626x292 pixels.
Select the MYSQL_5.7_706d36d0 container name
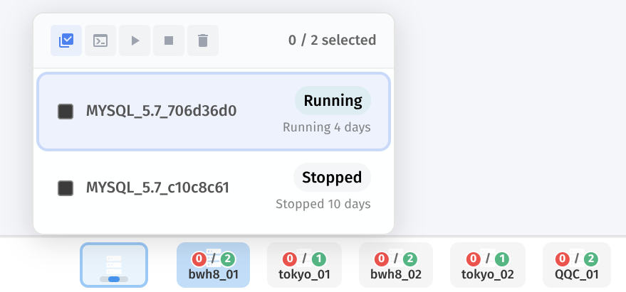click(161, 112)
